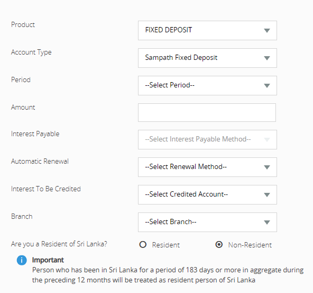This screenshot has width=313, height=293.
Task: Click the Account Type dropdown arrow icon
Action: (x=267, y=58)
